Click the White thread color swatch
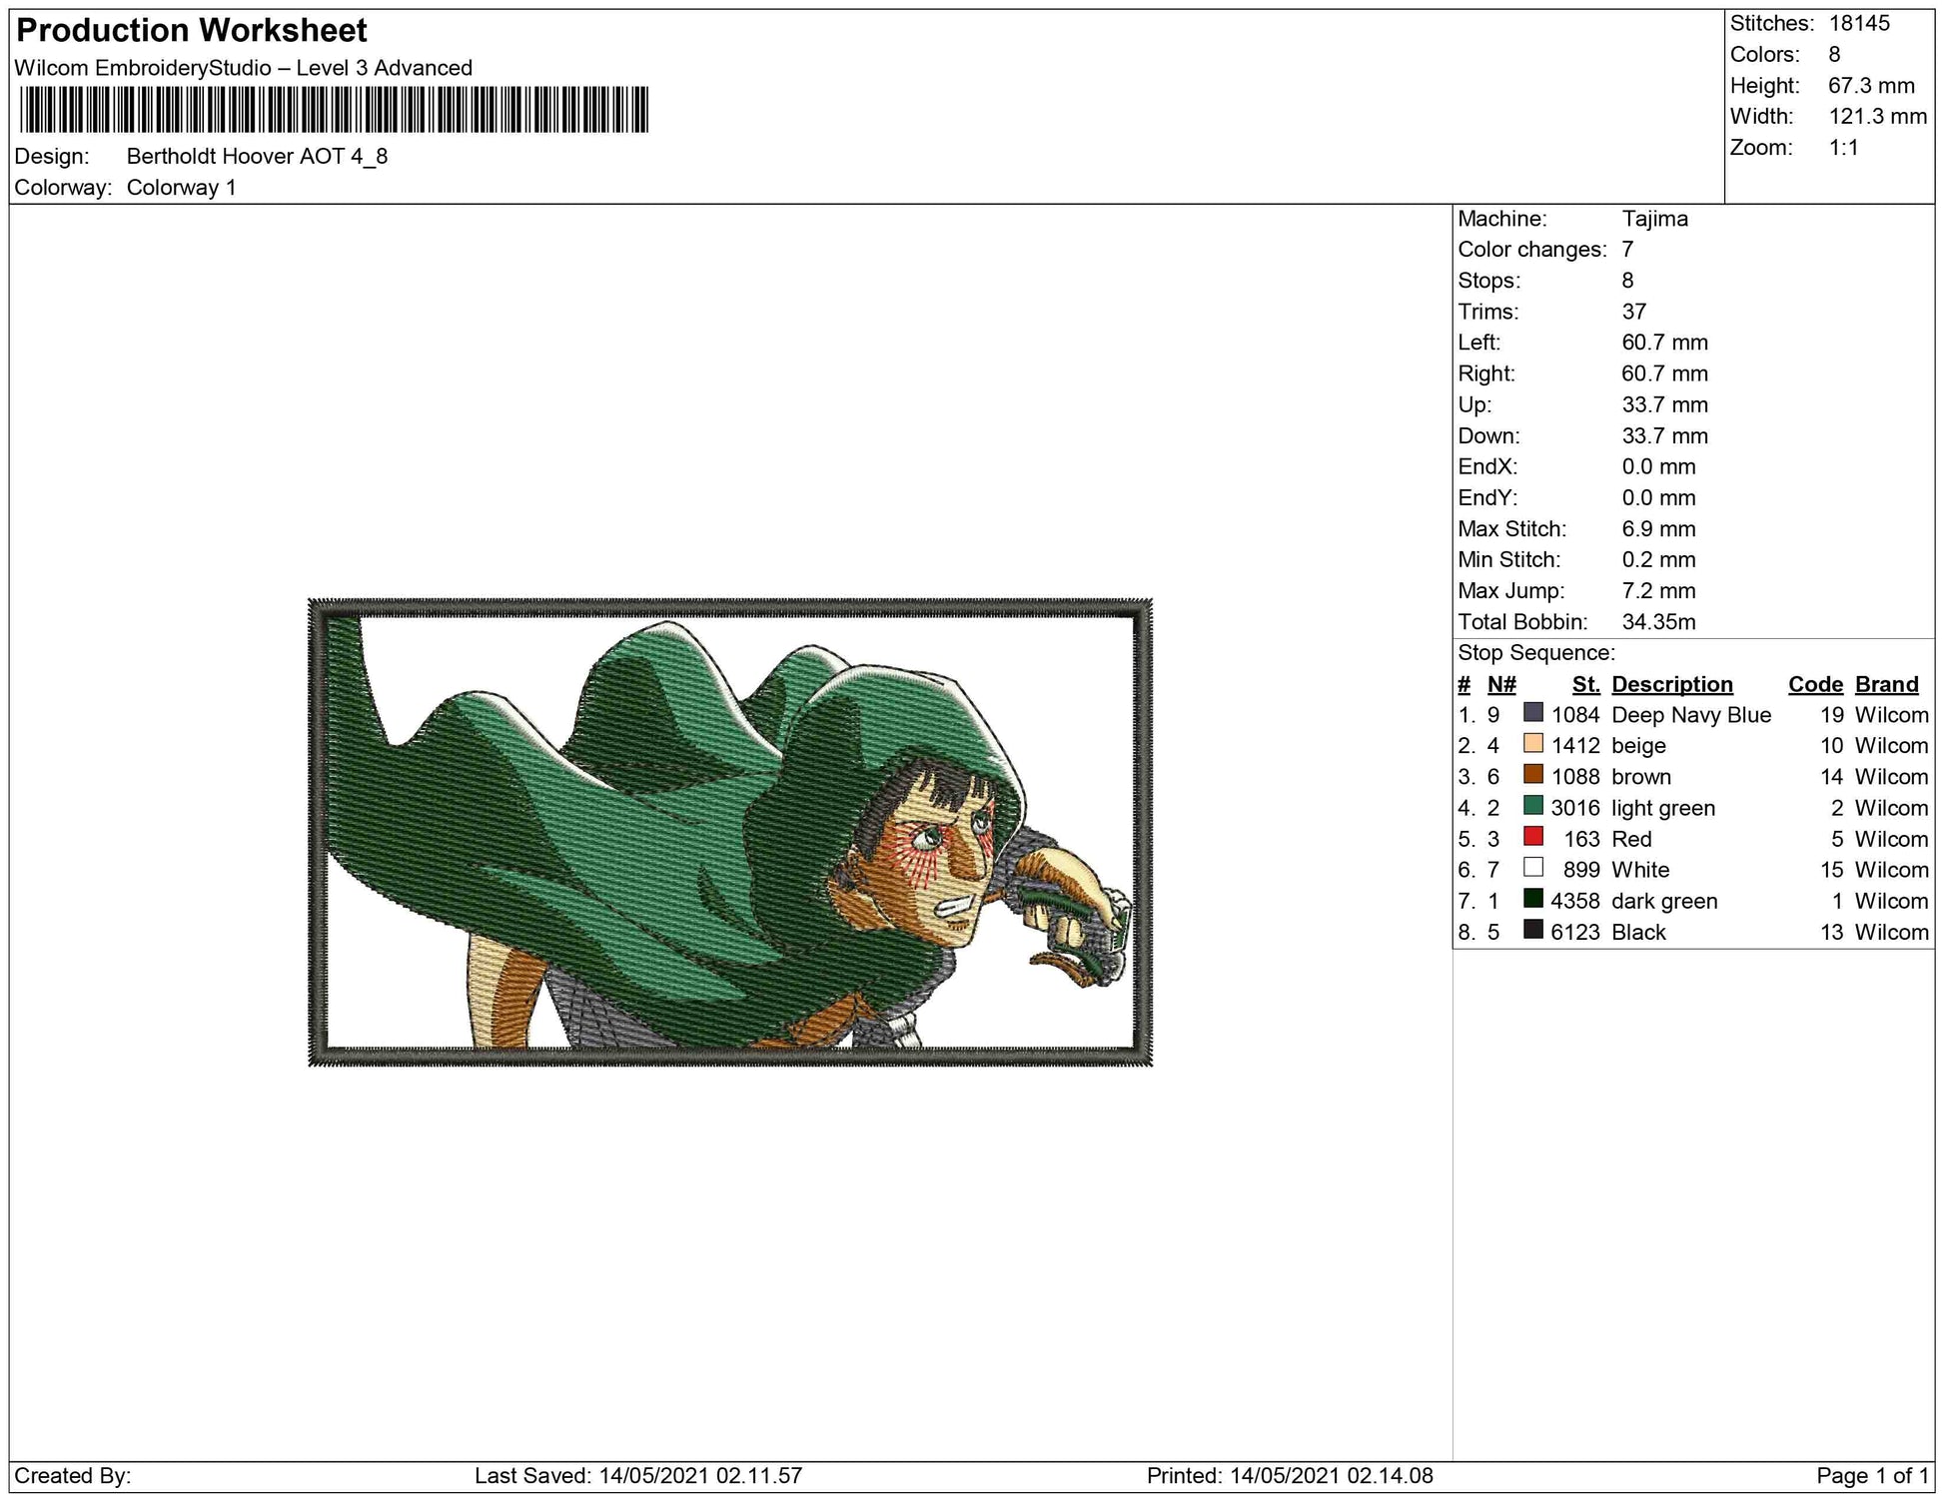The width and height of the screenshot is (1944, 1495). (1532, 868)
